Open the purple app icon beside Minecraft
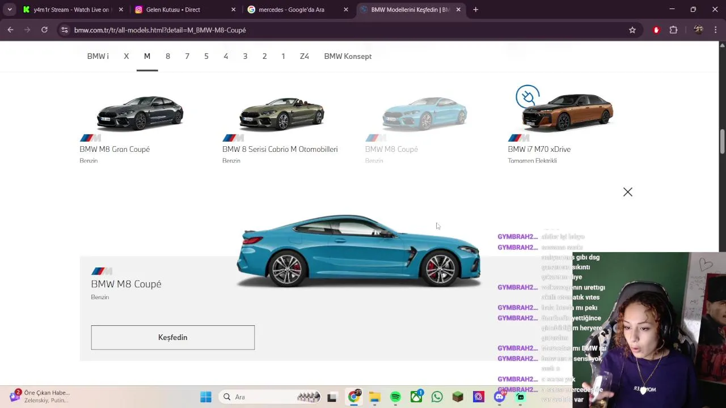The image size is (726, 408). pyautogui.click(x=479, y=397)
